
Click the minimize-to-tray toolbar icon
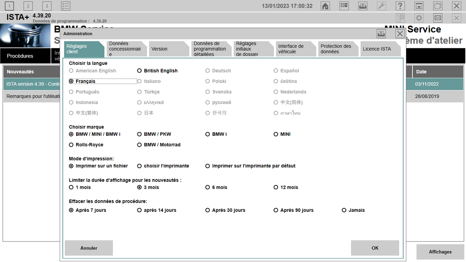419,6
